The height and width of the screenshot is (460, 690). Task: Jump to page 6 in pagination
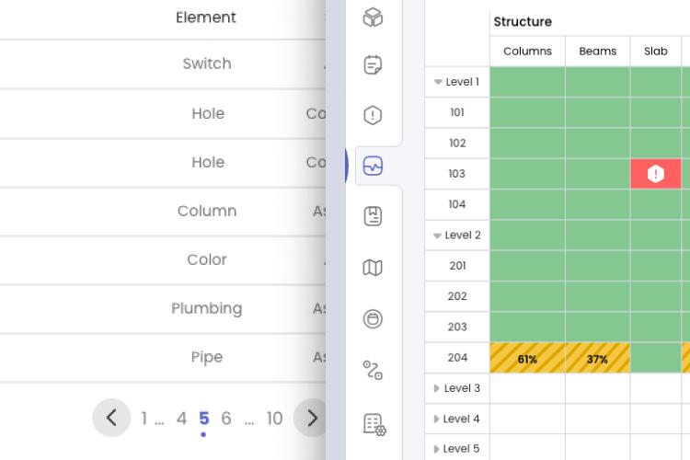coord(226,419)
